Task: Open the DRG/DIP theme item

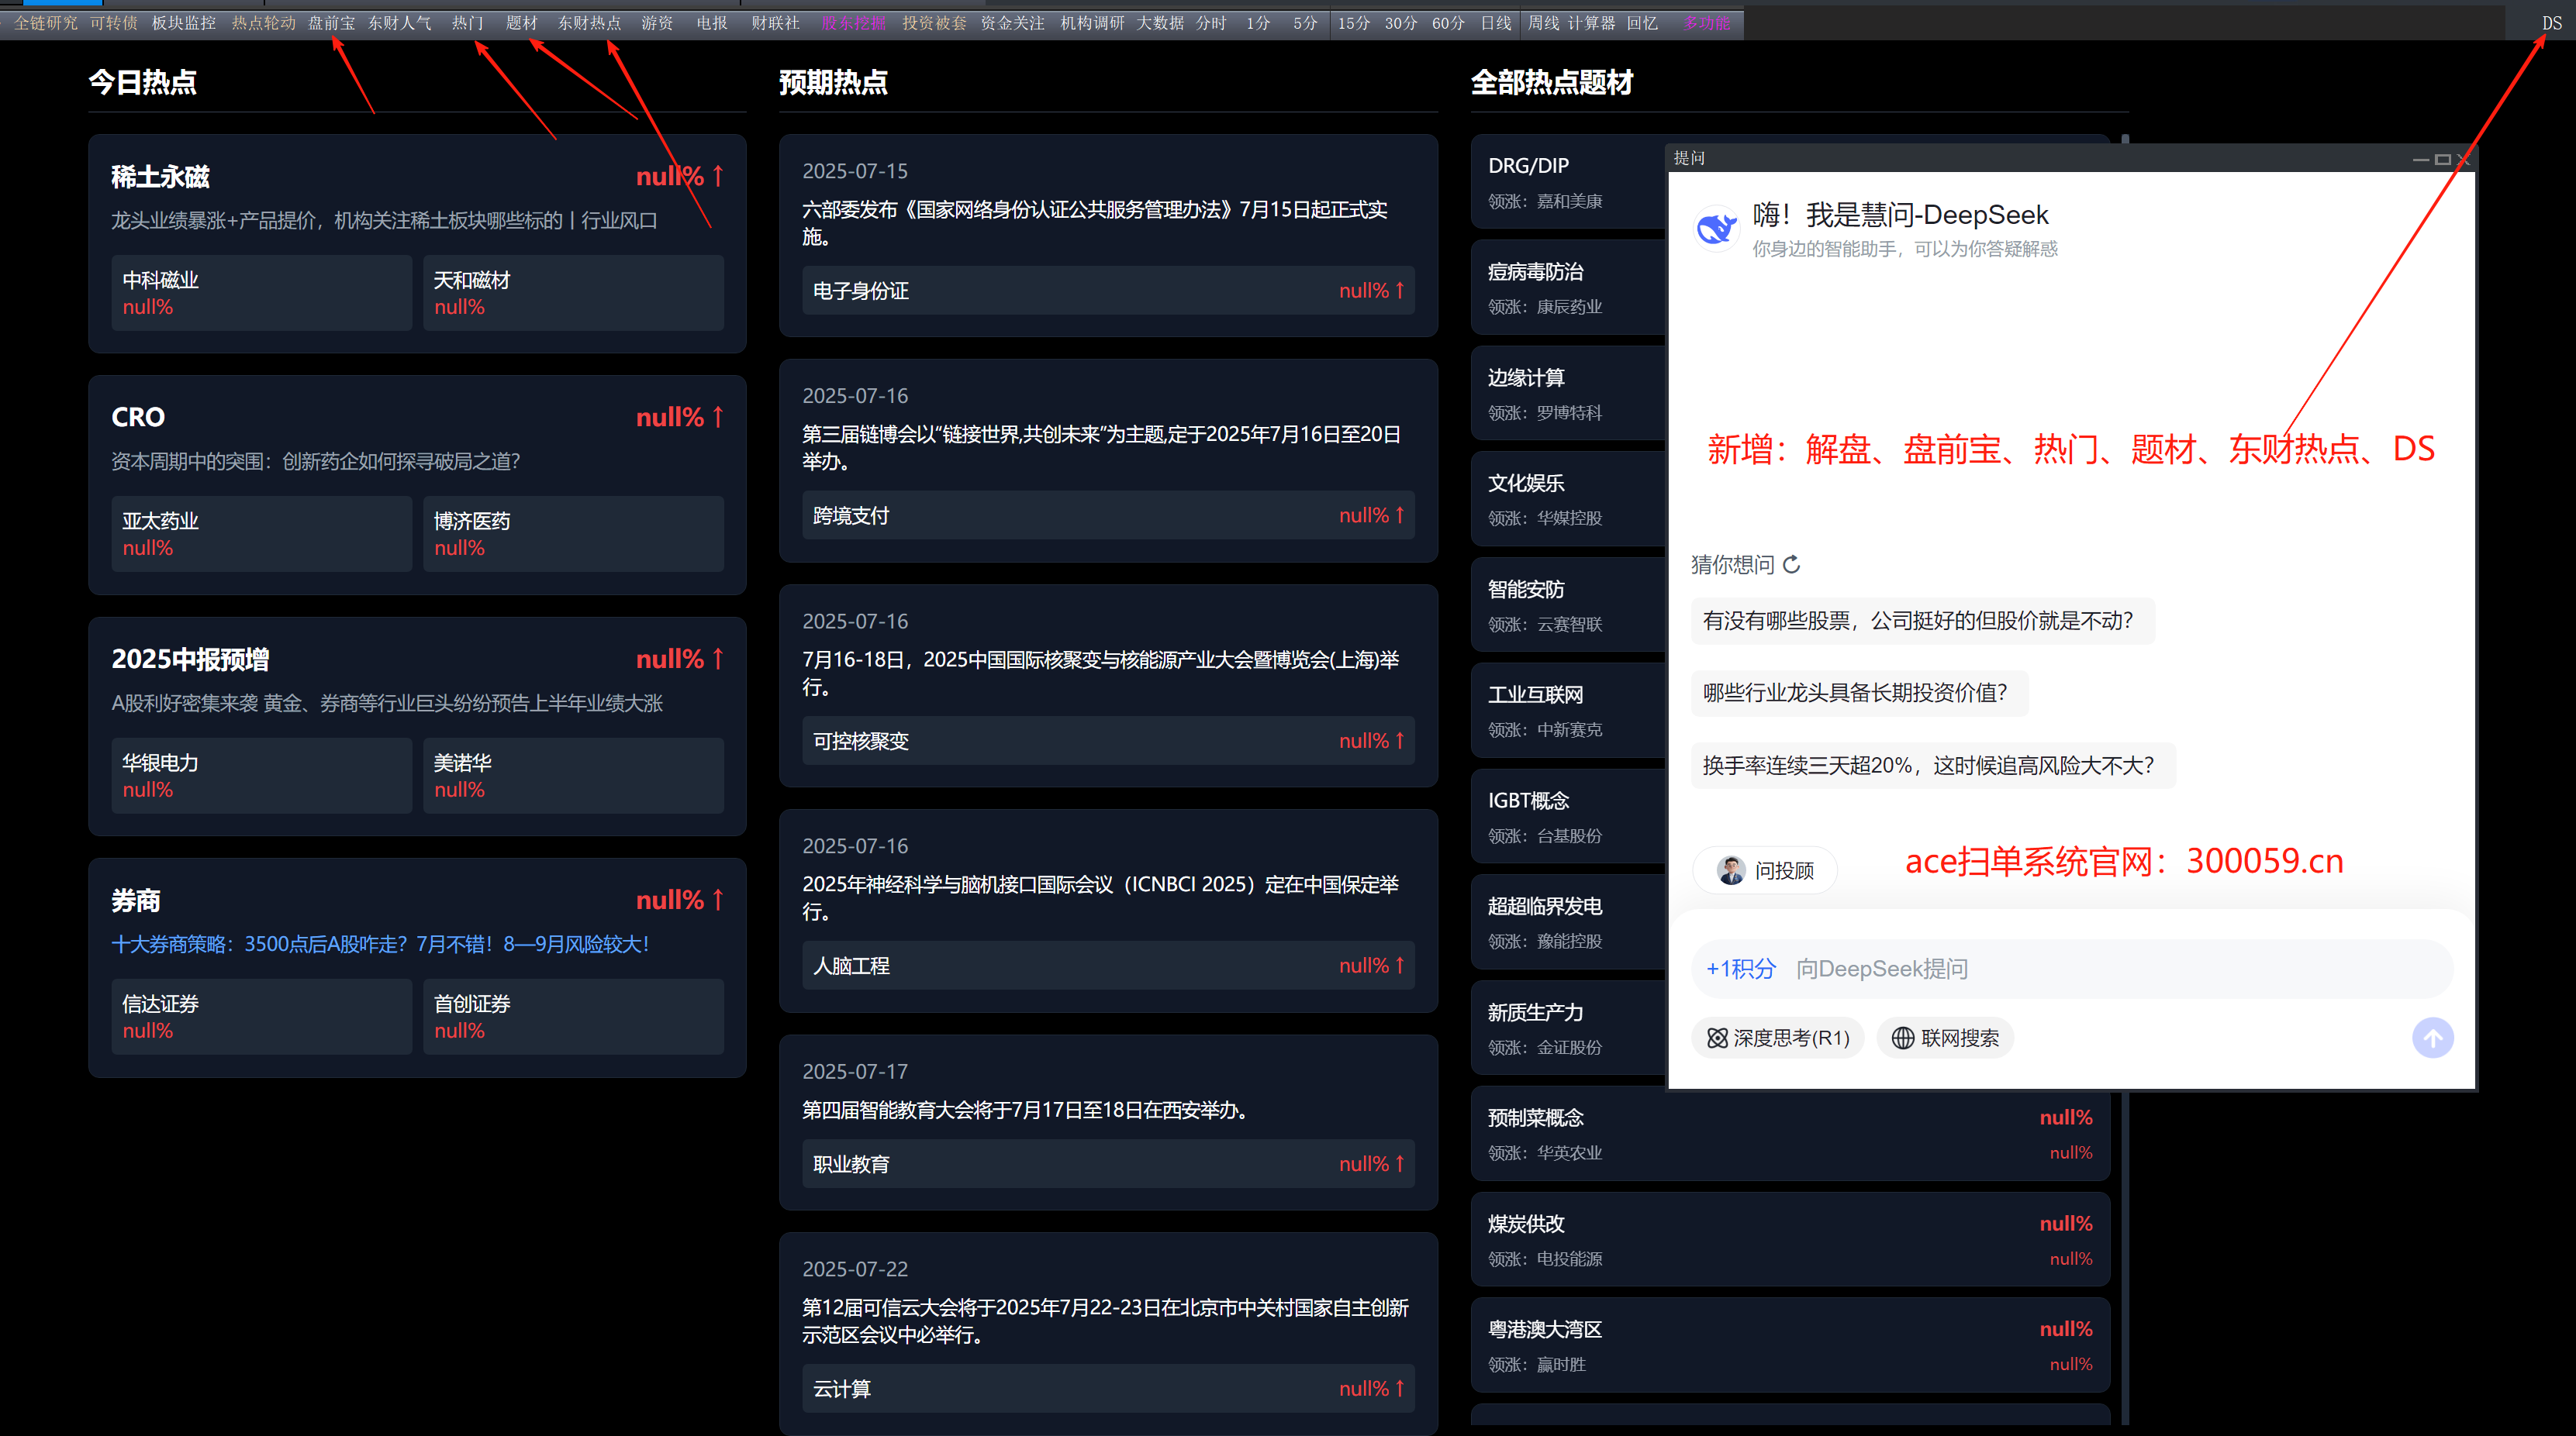Action: click(1568, 182)
